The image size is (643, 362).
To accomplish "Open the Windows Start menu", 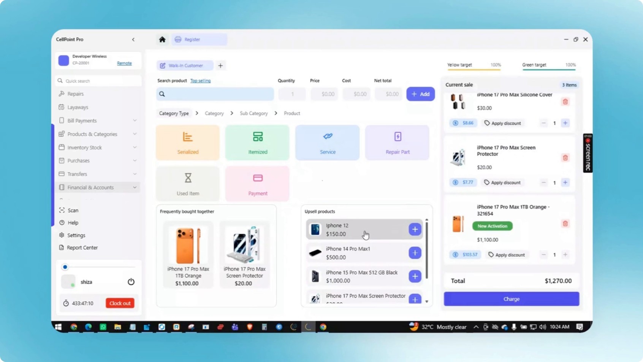I will tap(58, 327).
